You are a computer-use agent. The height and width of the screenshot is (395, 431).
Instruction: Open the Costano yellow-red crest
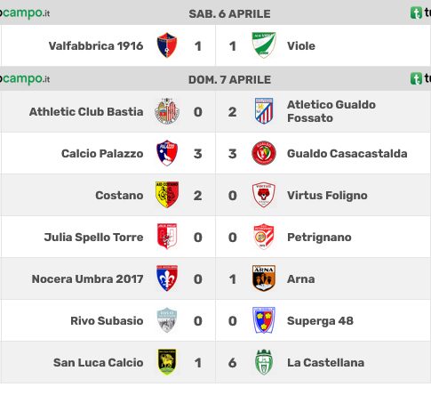point(167,195)
